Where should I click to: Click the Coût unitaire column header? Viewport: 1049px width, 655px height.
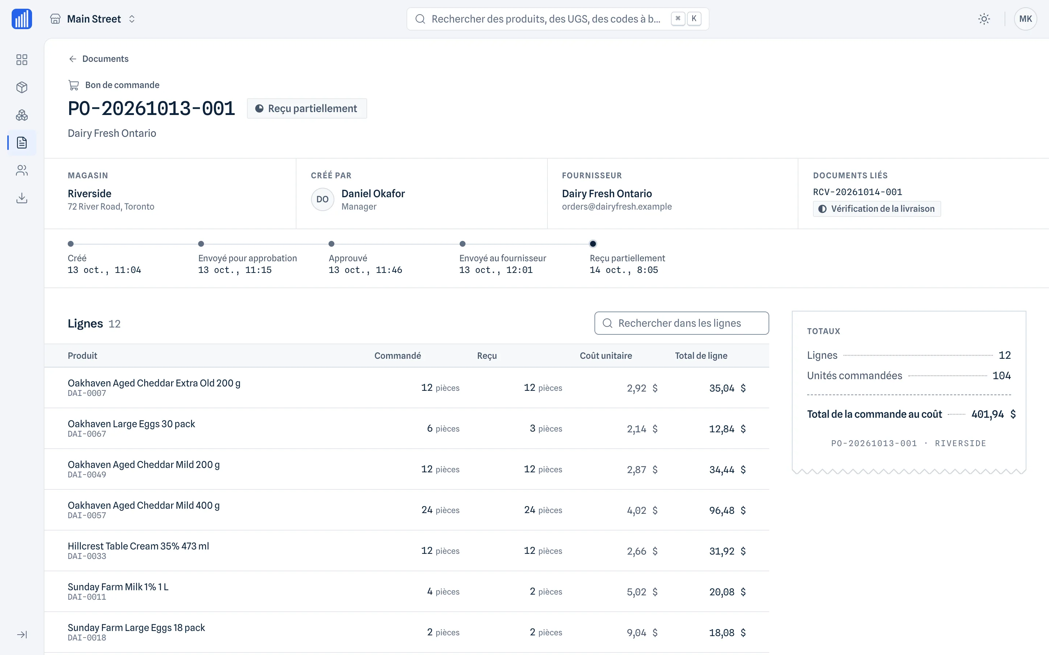pyautogui.click(x=606, y=356)
